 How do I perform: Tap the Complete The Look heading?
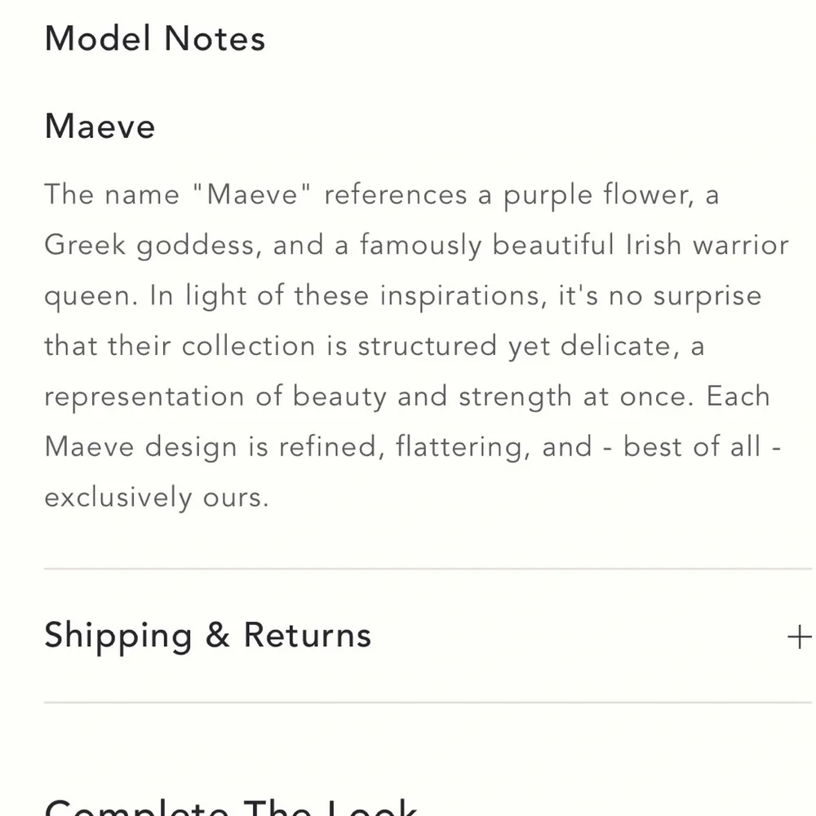[231, 807]
